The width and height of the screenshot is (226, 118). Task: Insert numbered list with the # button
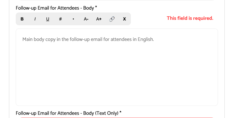click(x=61, y=19)
